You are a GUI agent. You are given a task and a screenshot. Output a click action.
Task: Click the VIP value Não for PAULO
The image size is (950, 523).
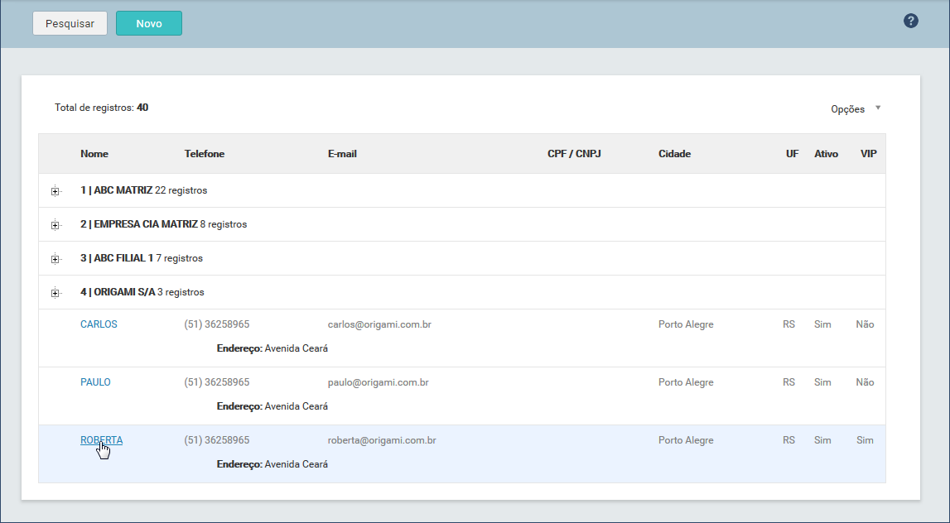point(866,382)
